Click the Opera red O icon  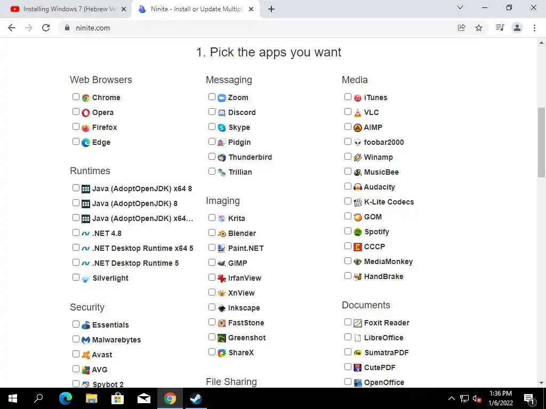click(86, 113)
